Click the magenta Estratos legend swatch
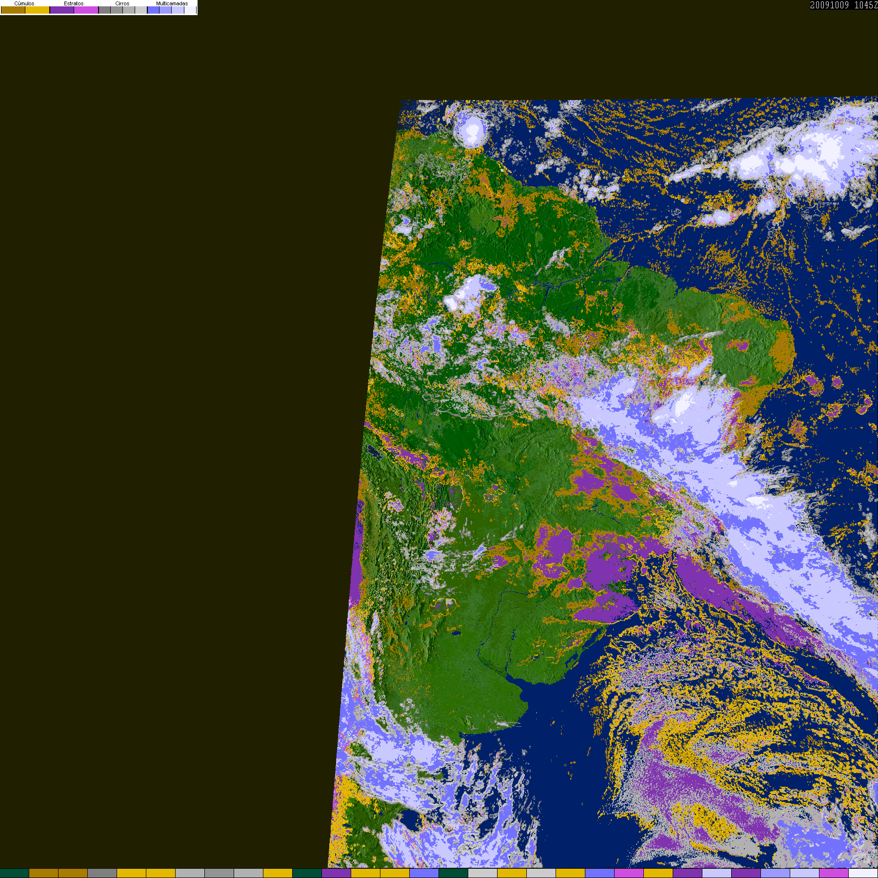 (86, 10)
